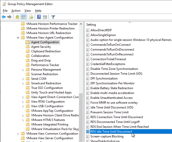The height and width of the screenshot is (142, 172).
Task: Select Unity Touch and Hosted Apps folder
Action: [51, 92]
